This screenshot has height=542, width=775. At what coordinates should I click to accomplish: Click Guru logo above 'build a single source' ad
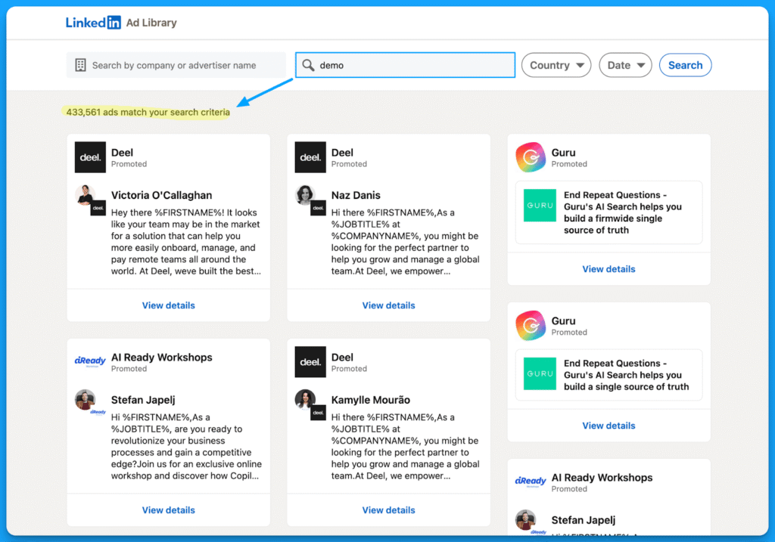[531, 326]
